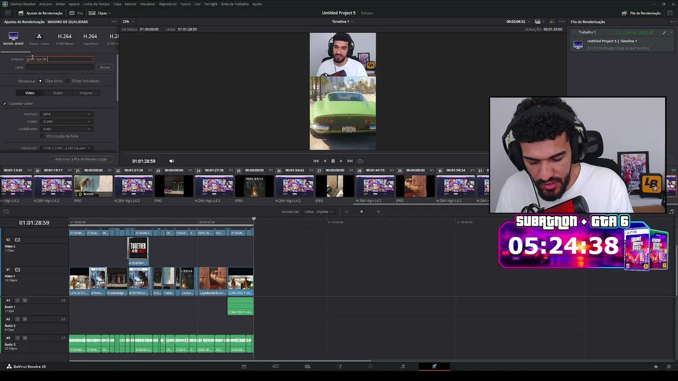The height and width of the screenshot is (381, 678).
Task: Stop viewer playback
Action: click(x=333, y=161)
